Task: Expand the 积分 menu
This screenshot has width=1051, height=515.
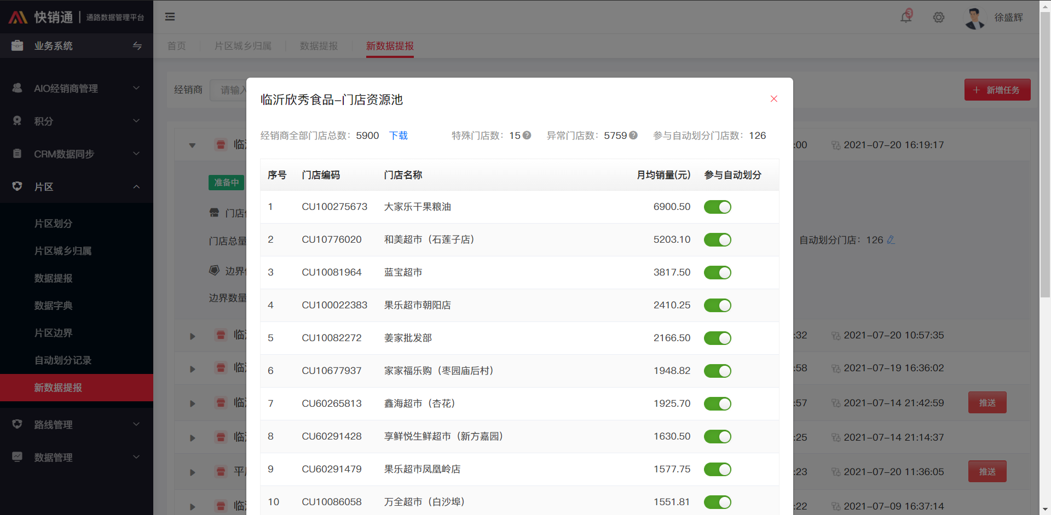Action: point(136,121)
